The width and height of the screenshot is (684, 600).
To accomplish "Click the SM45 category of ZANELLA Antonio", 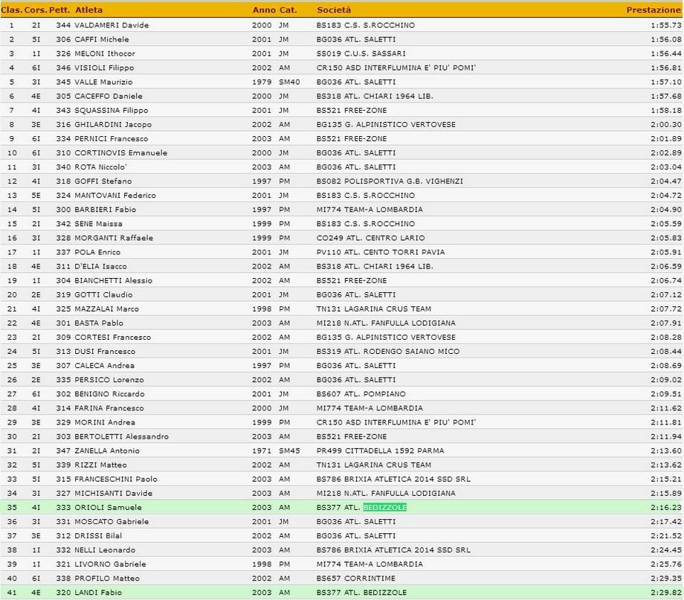I will point(289,451).
